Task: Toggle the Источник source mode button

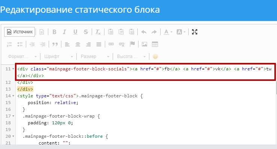Action: [19, 32]
